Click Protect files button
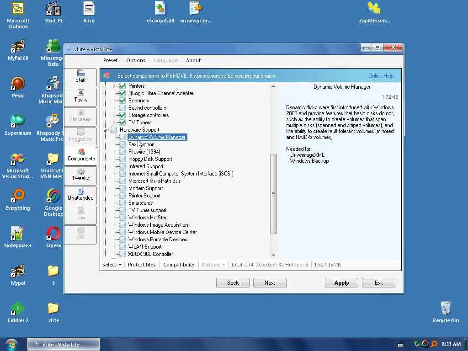Image resolution: width=468 pixels, height=351 pixels. [142, 265]
